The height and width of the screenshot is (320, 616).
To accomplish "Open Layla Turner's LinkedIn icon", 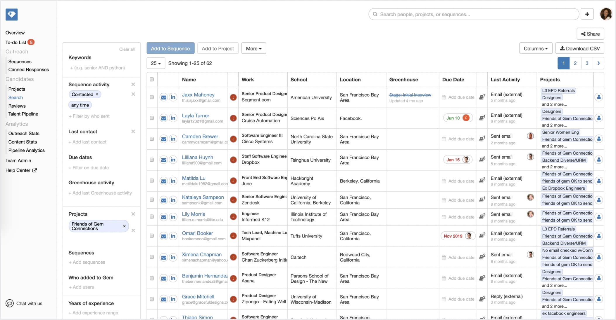I will (x=173, y=118).
